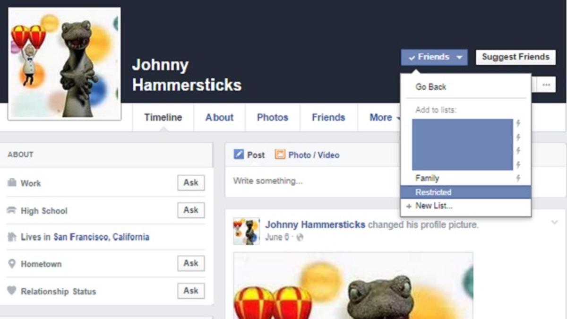This screenshot has width=567, height=319.
Task: Ask about Relationship Status
Action: coord(191,291)
